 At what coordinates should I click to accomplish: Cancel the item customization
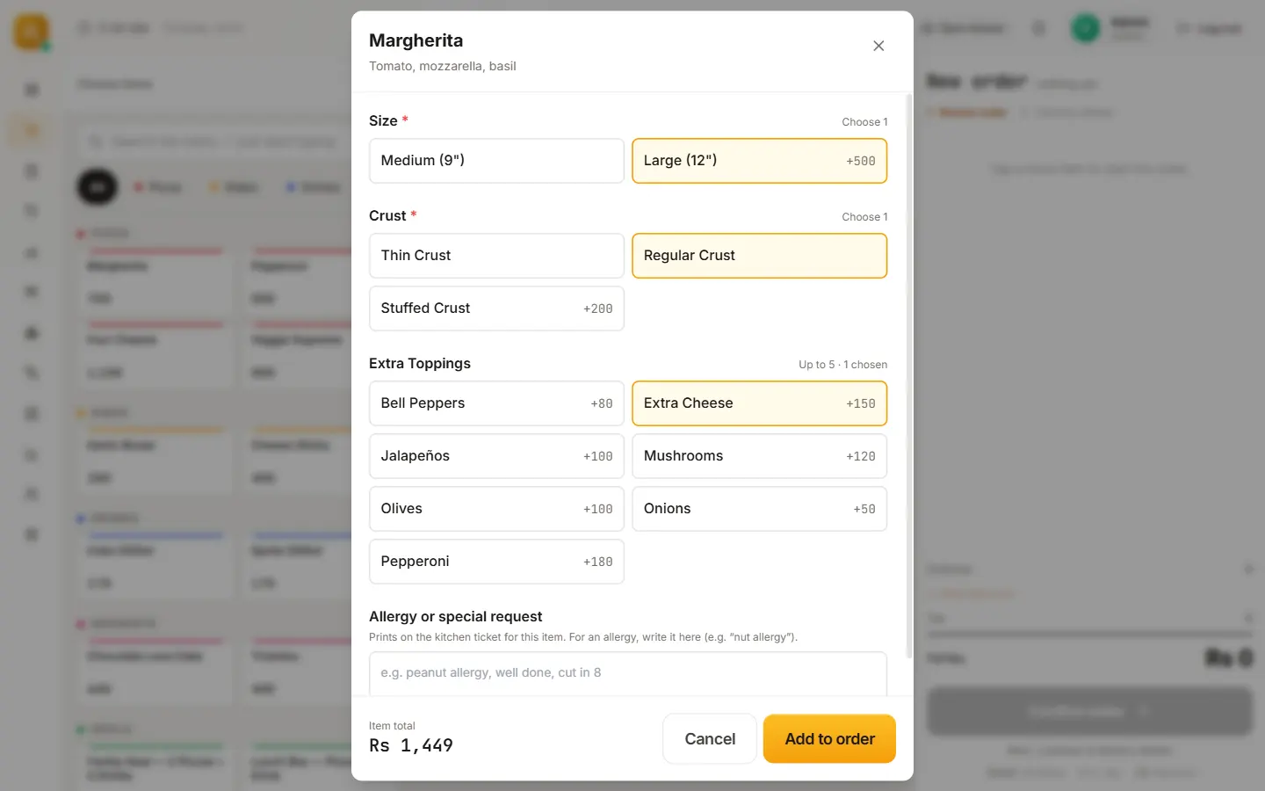710,739
